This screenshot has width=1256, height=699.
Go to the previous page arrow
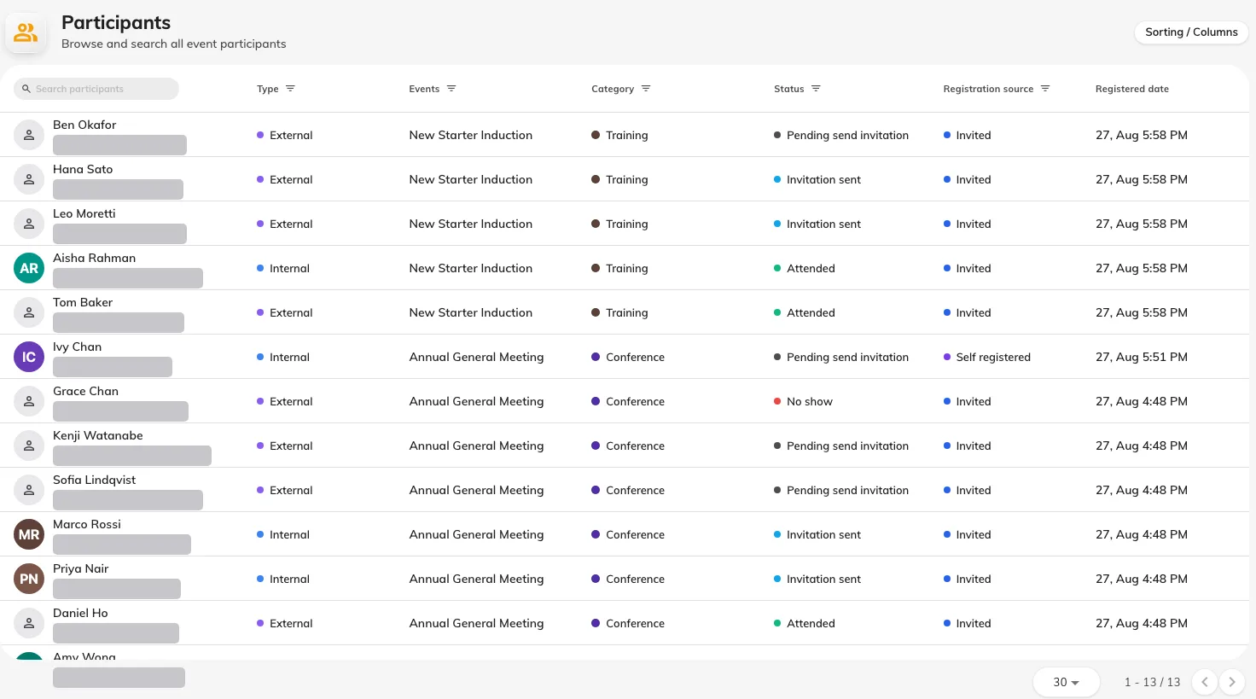point(1204,682)
